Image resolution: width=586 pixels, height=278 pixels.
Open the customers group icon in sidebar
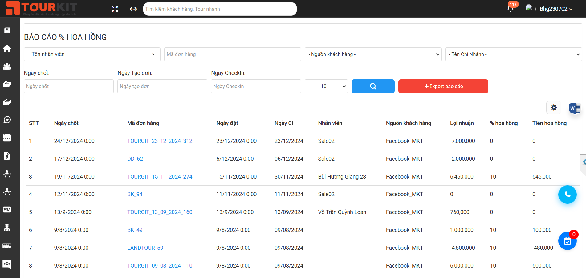pos(7,66)
